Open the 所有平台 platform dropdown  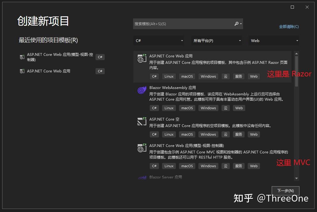(x=217, y=40)
